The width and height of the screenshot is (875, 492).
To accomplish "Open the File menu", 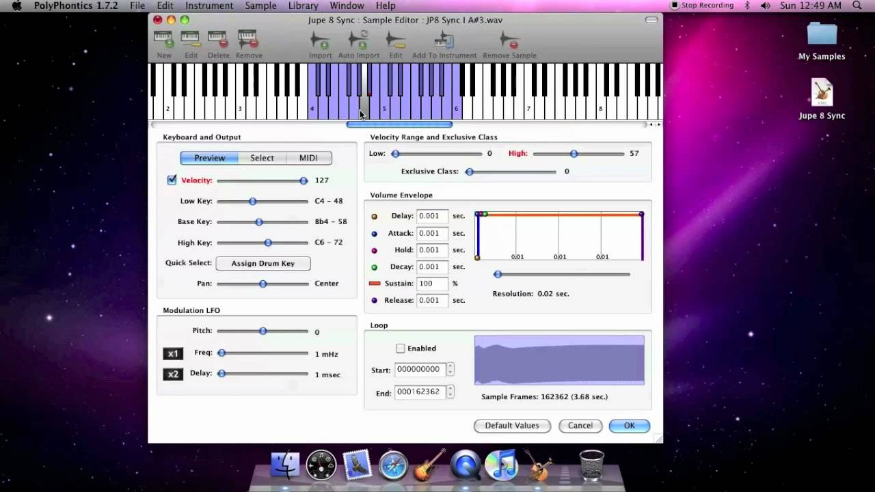I will point(137,5).
